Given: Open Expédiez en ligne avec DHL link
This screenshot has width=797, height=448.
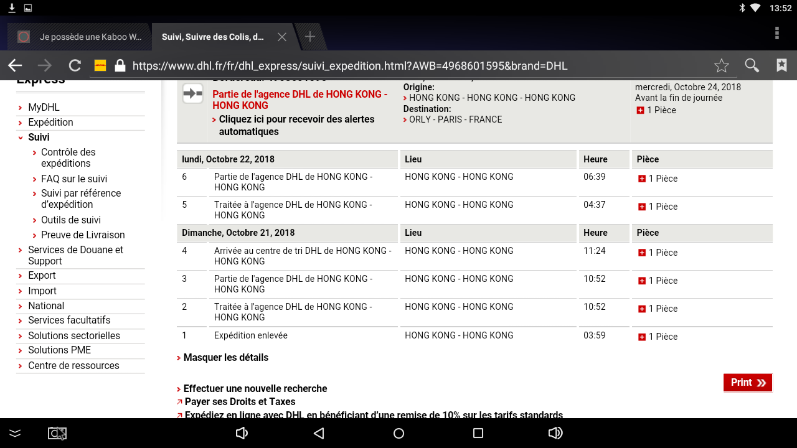Looking at the screenshot, I should pos(374,415).
